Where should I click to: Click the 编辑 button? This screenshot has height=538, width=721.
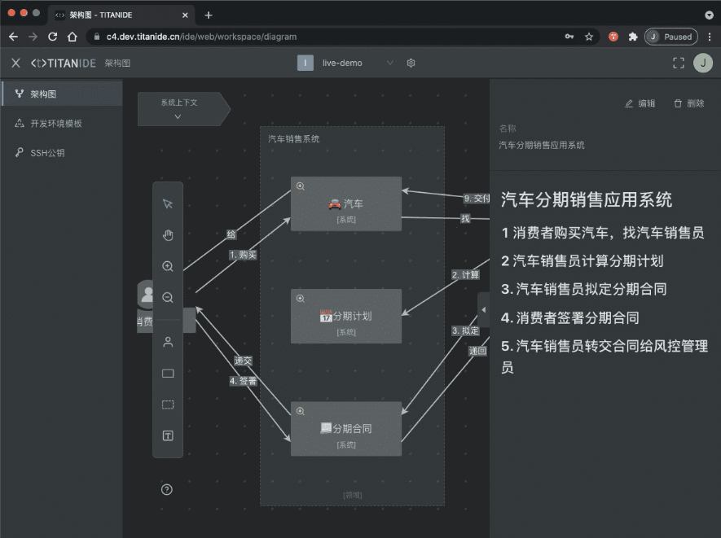640,103
